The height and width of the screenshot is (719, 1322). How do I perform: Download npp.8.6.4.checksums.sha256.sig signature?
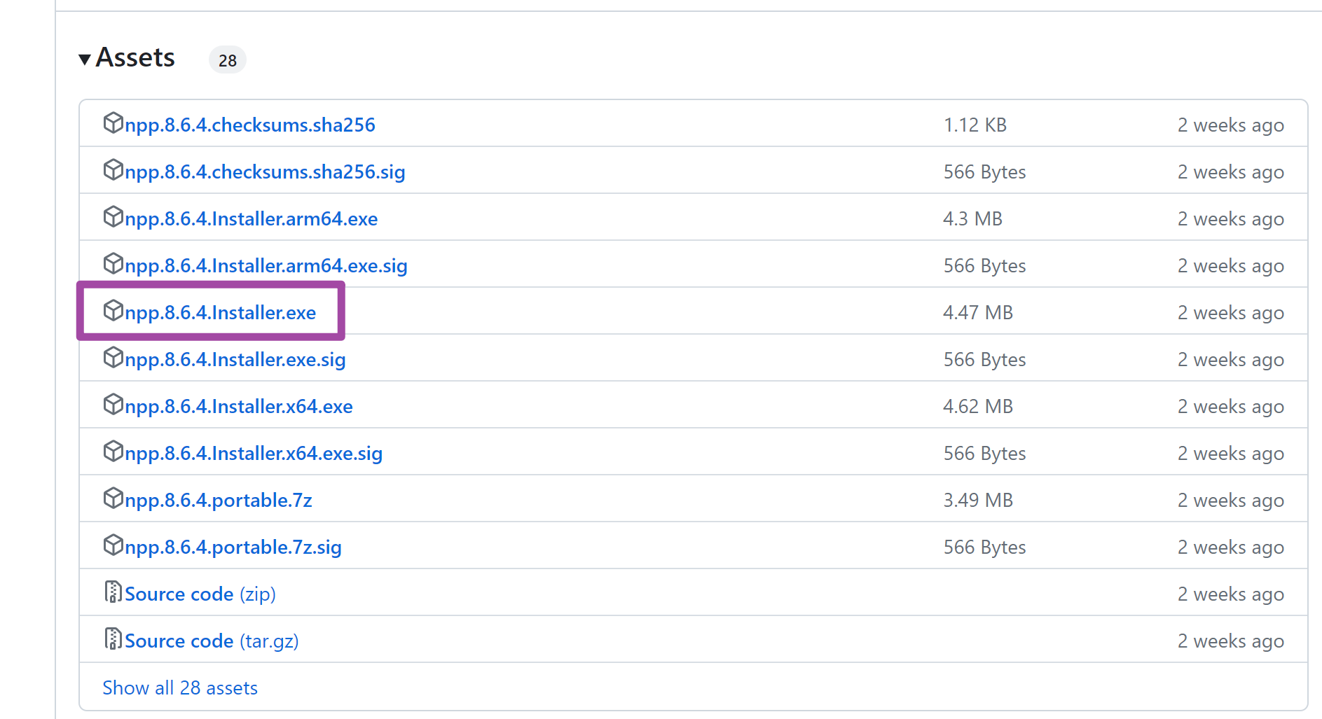[x=265, y=172]
